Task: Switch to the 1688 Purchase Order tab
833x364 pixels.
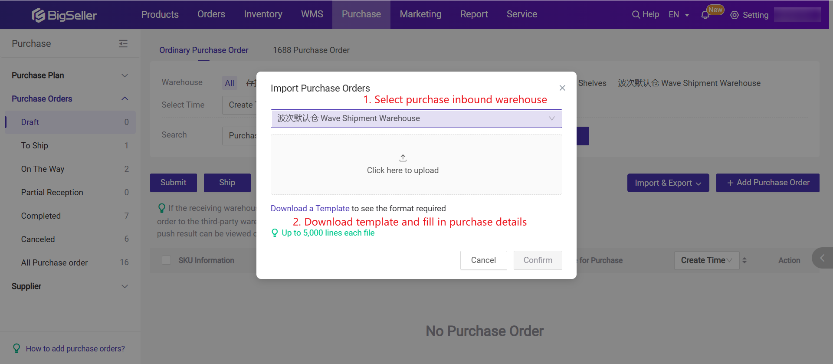Action: (x=311, y=50)
